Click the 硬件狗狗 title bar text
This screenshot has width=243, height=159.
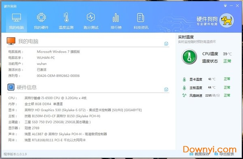[10, 6]
